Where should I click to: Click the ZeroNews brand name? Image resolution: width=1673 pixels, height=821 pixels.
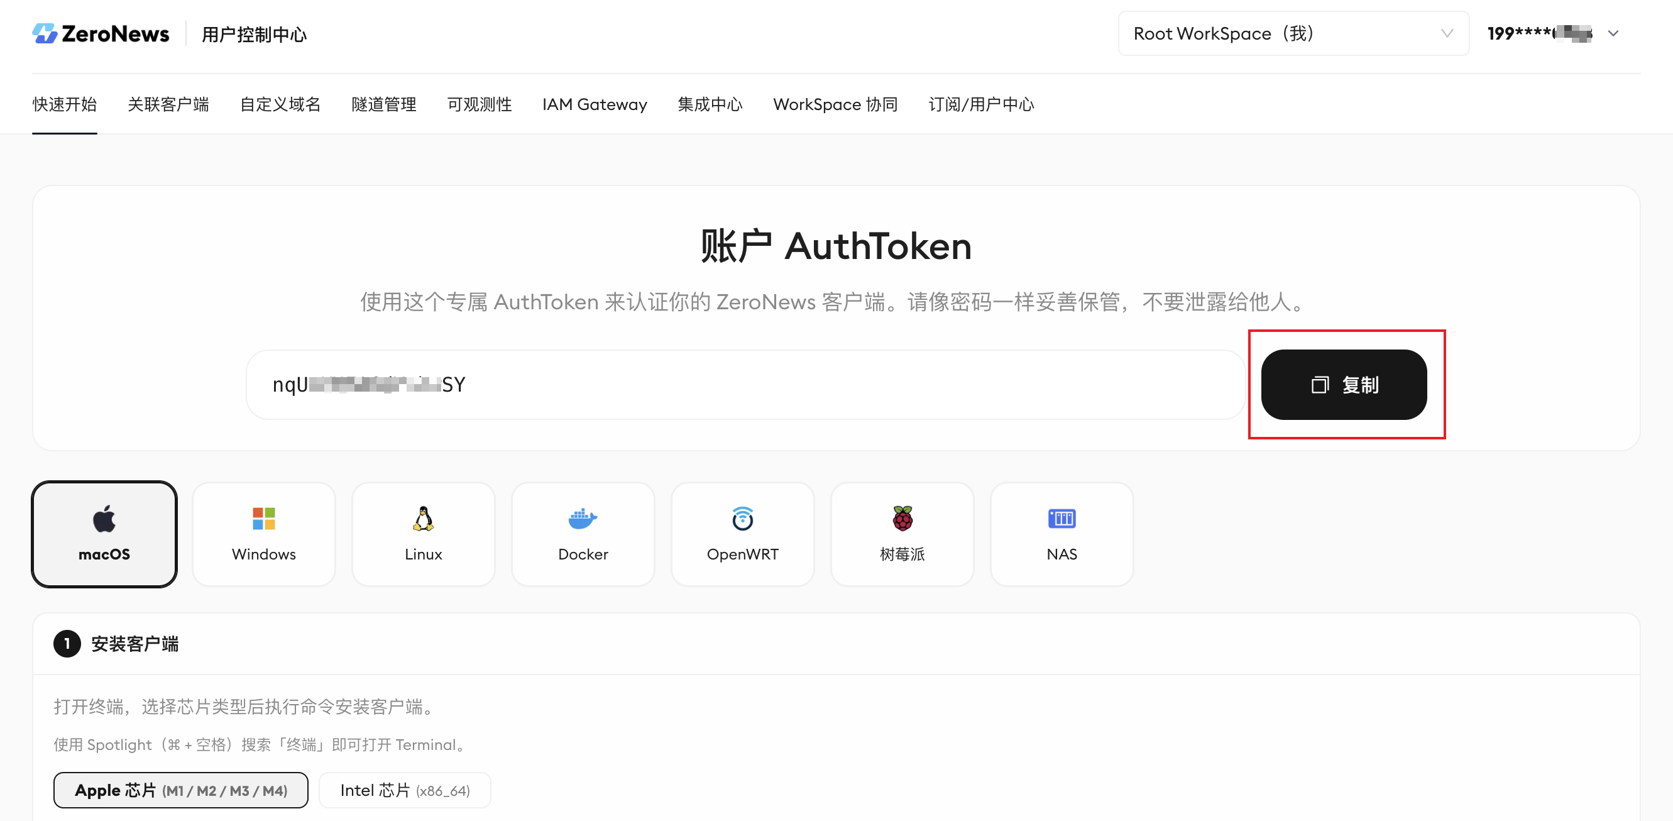(115, 34)
